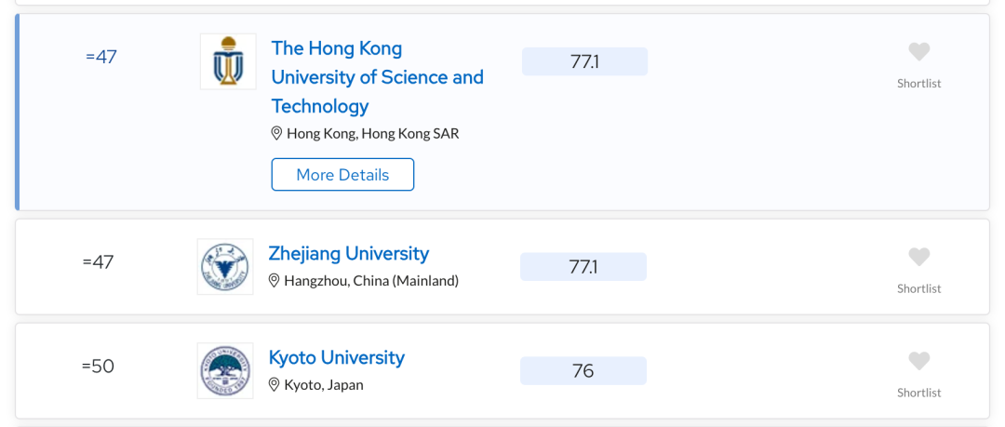Click location pin beside Hong Kong SAR
Screen dimensions: 1005x427
pos(276,133)
